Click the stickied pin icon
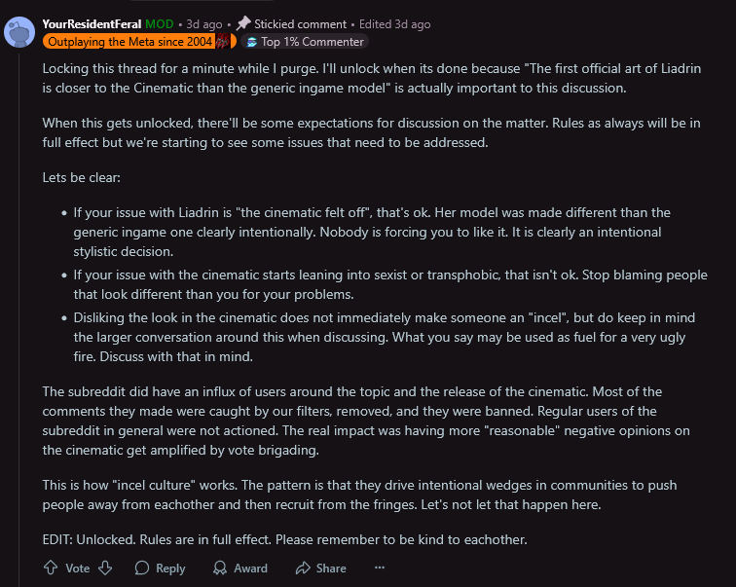The image size is (736, 587). click(243, 23)
